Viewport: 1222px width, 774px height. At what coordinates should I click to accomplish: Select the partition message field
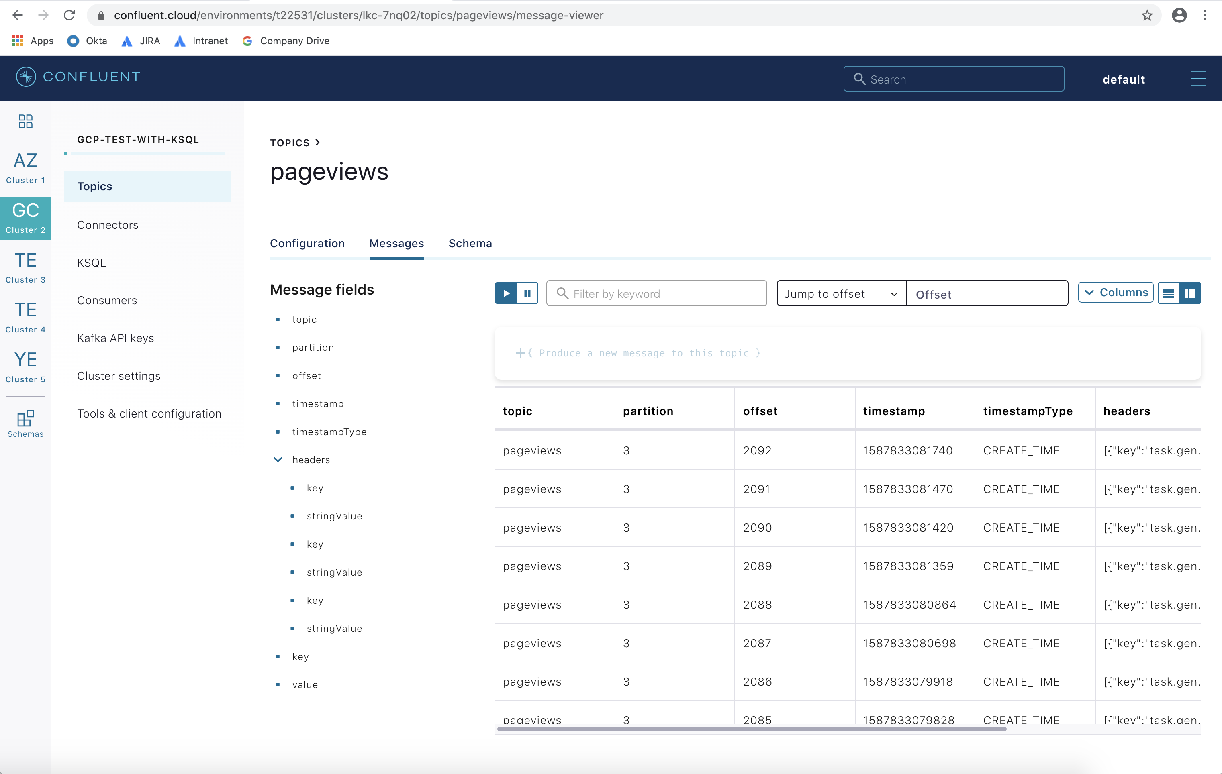point(313,347)
